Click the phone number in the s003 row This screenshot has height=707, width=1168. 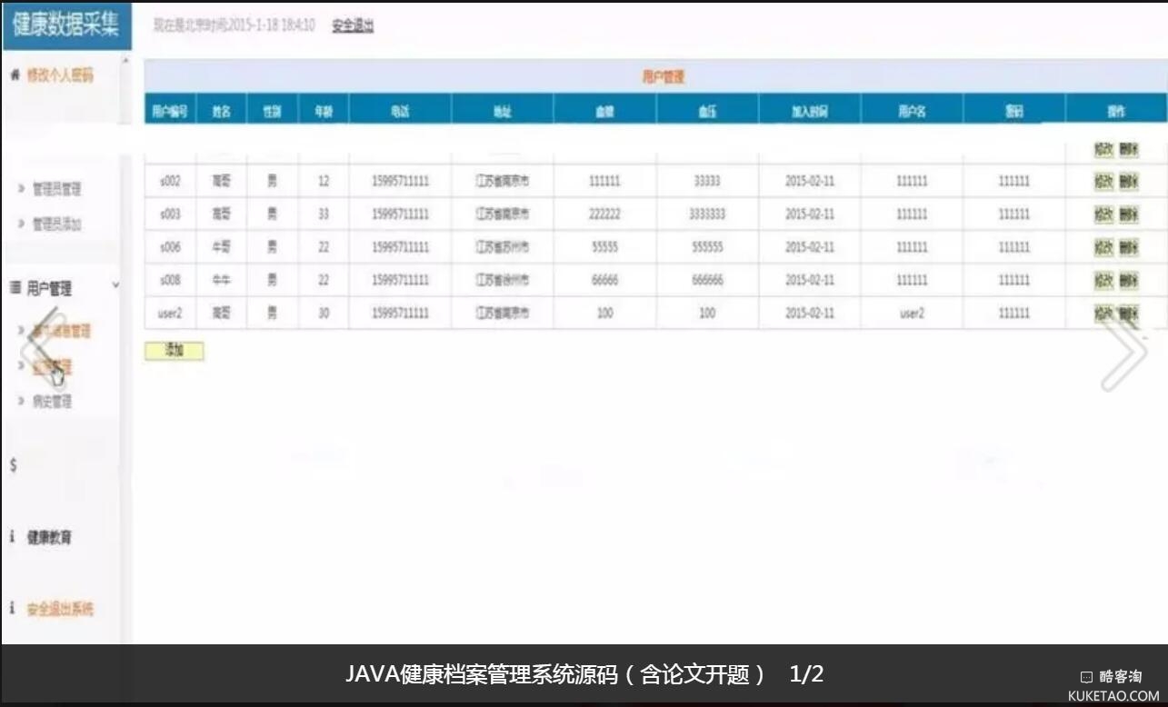pyautogui.click(x=400, y=214)
